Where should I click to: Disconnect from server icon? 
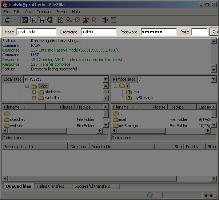click(x=86, y=20)
